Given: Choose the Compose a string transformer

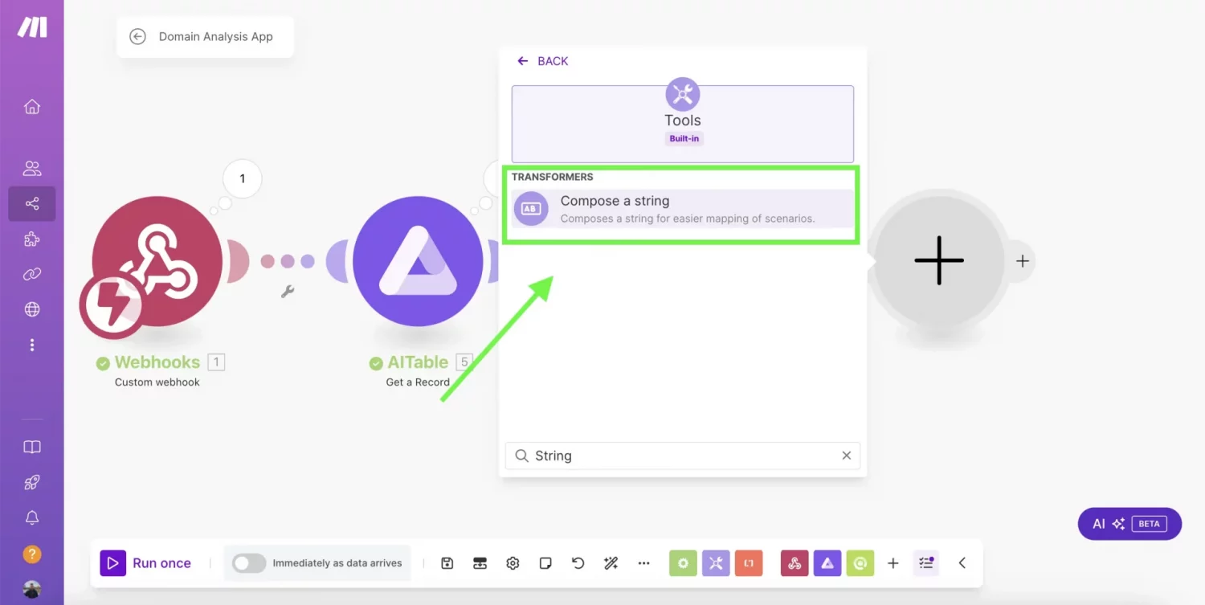Looking at the screenshot, I should click(683, 209).
